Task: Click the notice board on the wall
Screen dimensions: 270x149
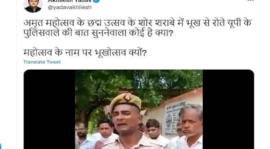Action: tap(173, 117)
